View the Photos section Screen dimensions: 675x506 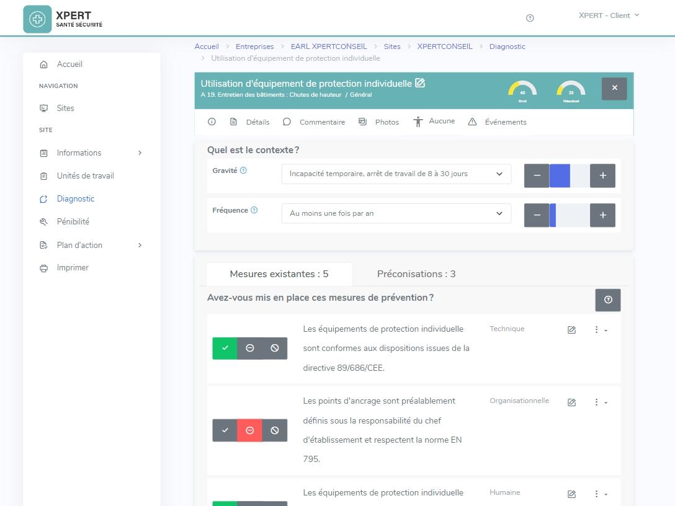coord(362,122)
